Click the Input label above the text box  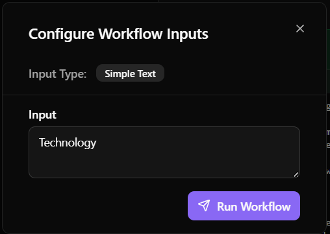click(42, 115)
